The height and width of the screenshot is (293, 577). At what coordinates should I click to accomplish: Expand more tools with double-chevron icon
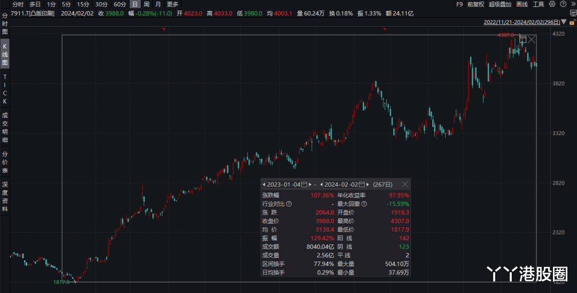tap(573, 4)
